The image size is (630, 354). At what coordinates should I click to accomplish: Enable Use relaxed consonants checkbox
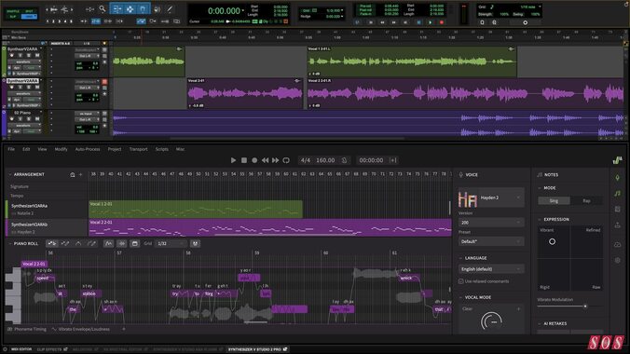[460, 281]
